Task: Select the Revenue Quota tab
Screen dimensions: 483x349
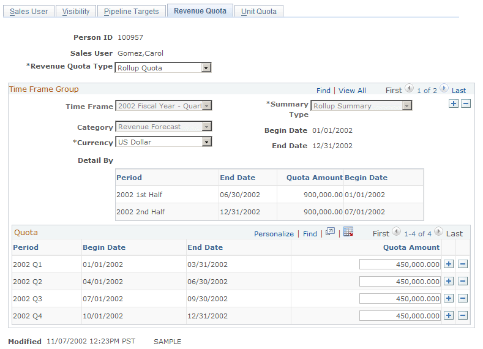Action: point(200,11)
